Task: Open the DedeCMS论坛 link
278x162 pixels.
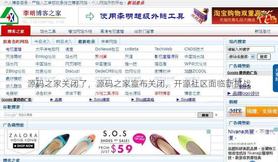Action: [108, 71]
